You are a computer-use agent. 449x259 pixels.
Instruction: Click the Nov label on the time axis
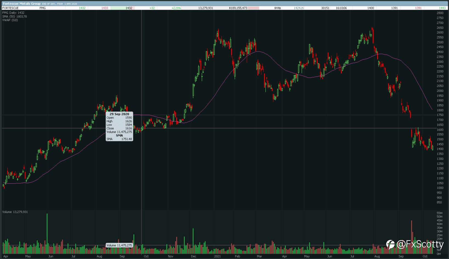[170, 256]
